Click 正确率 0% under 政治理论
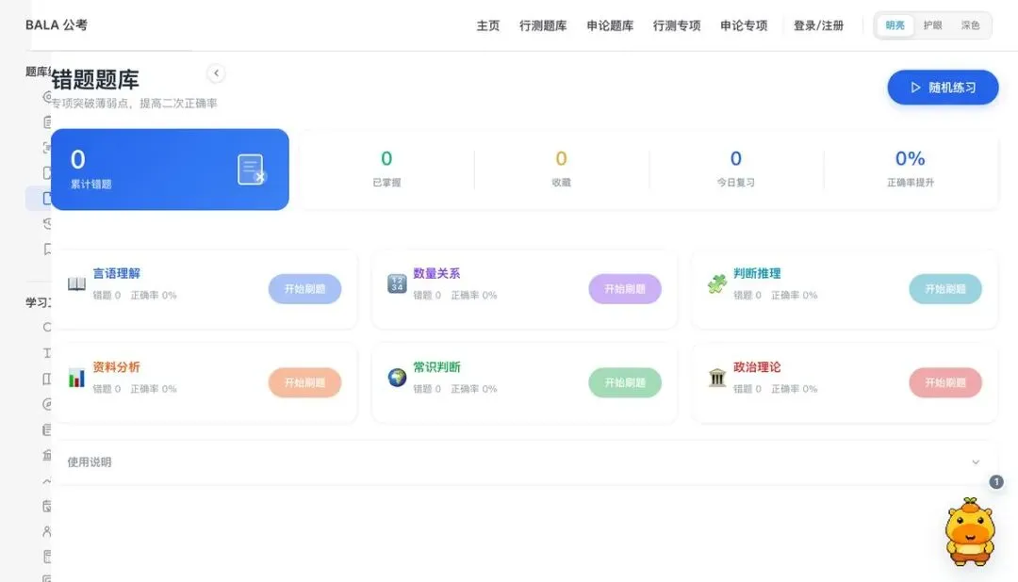Screen dimensions: 1018x582 794,389
